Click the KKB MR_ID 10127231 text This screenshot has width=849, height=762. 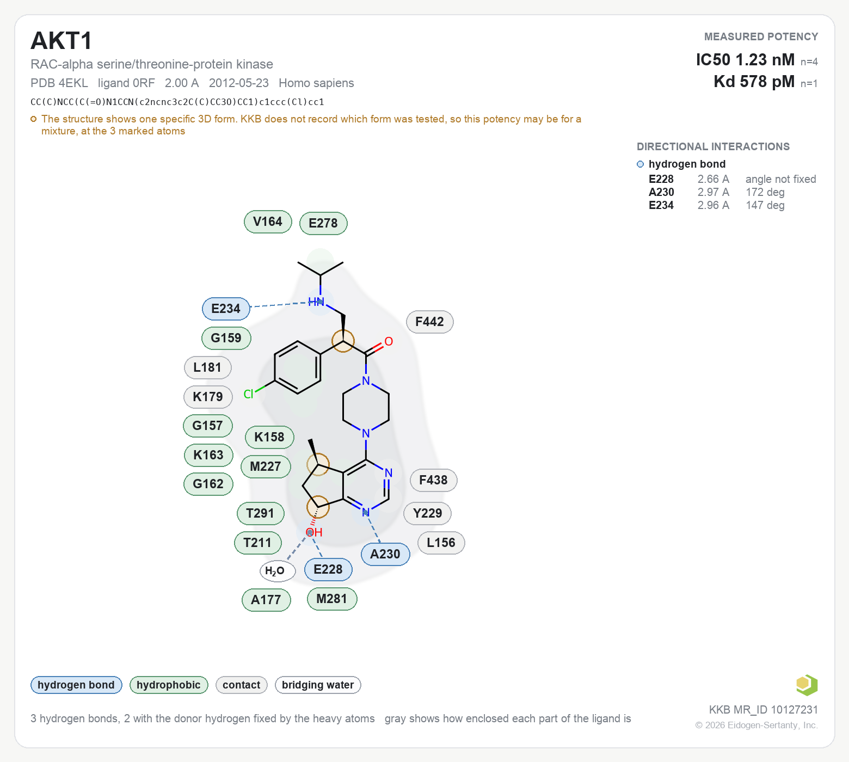(x=763, y=710)
